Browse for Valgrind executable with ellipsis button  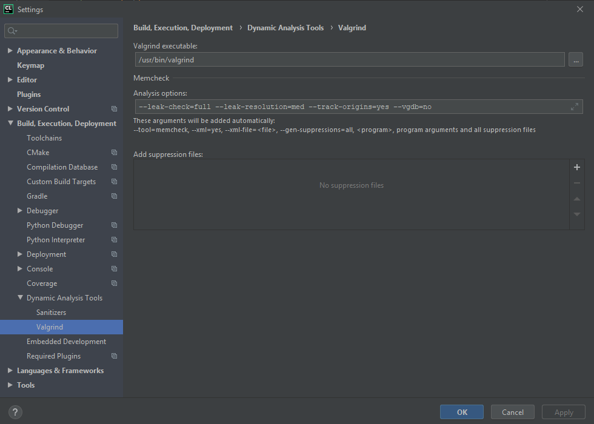coord(576,59)
